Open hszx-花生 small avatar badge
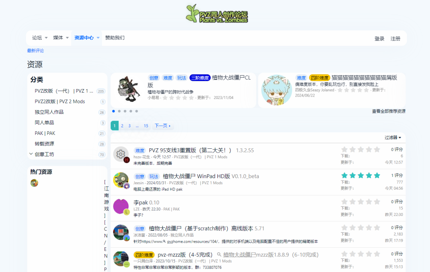The image size is (430, 272). coord(127,160)
